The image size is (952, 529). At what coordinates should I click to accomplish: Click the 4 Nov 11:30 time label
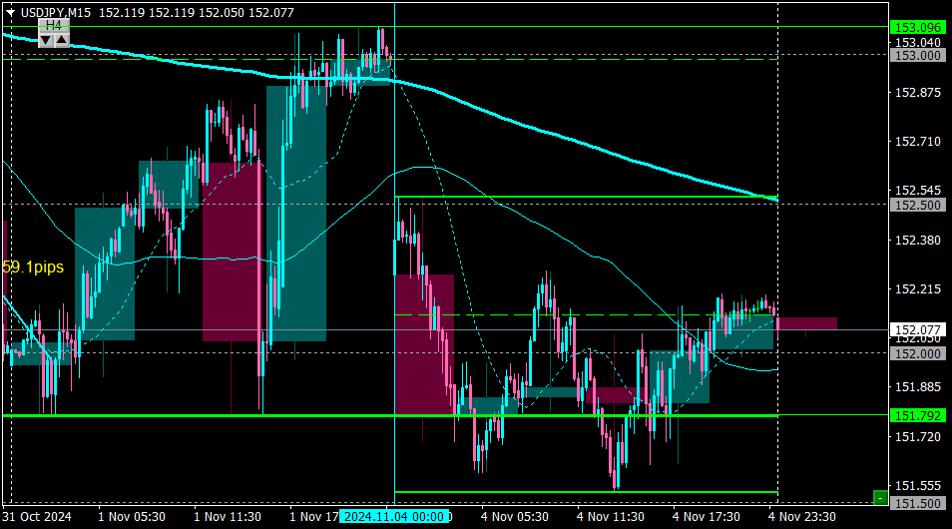coord(610,517)
